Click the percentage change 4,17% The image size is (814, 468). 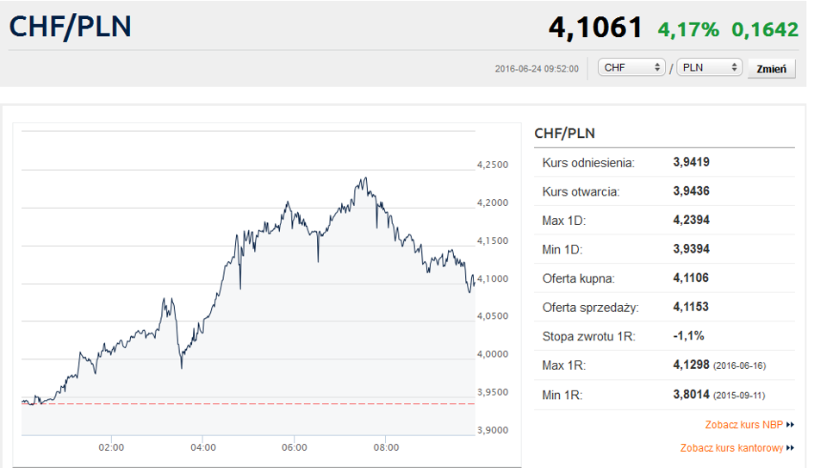coord(688,29)
